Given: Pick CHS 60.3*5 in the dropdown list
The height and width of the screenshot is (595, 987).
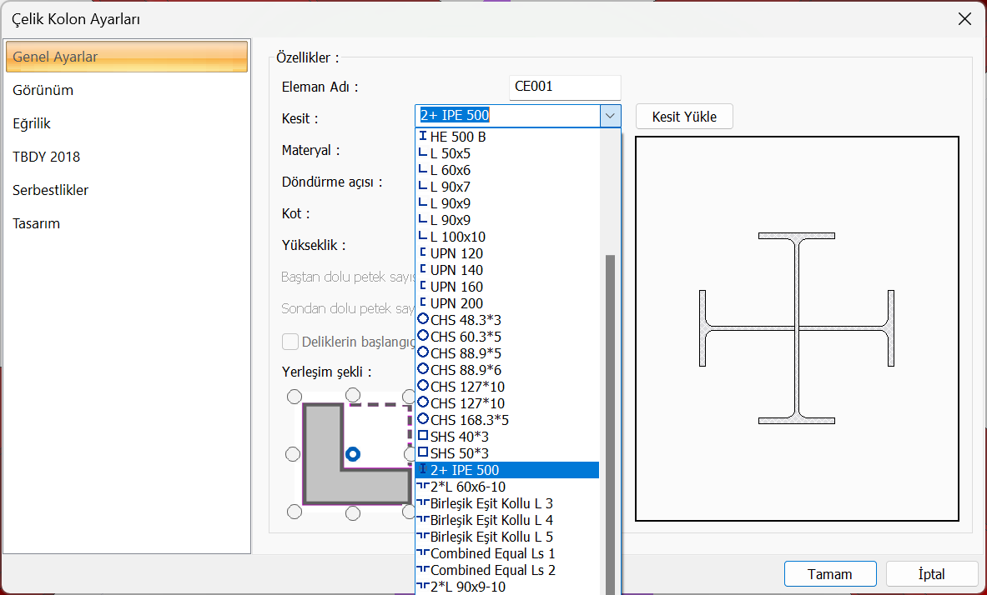Looking at the screenshot, I should pyautogui.click(x=465, y=337).
